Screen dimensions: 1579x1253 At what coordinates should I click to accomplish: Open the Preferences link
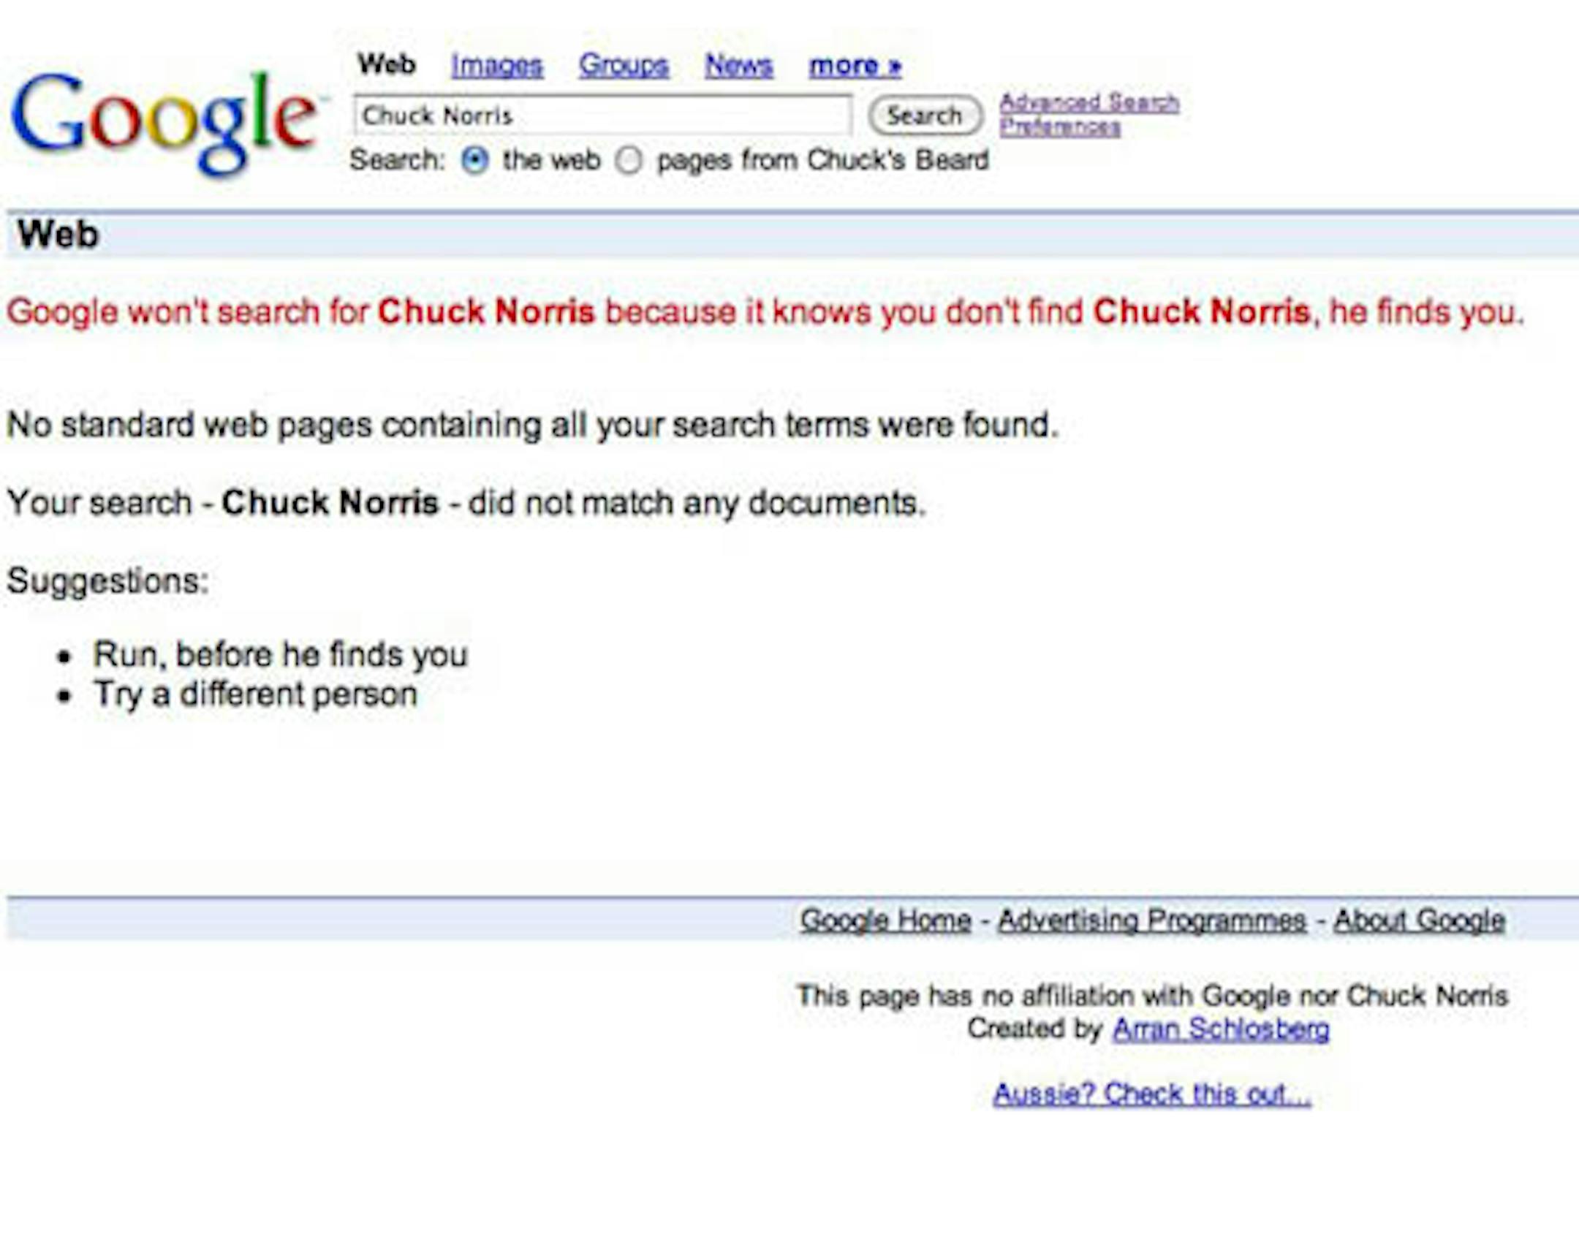coord(1060,127)
